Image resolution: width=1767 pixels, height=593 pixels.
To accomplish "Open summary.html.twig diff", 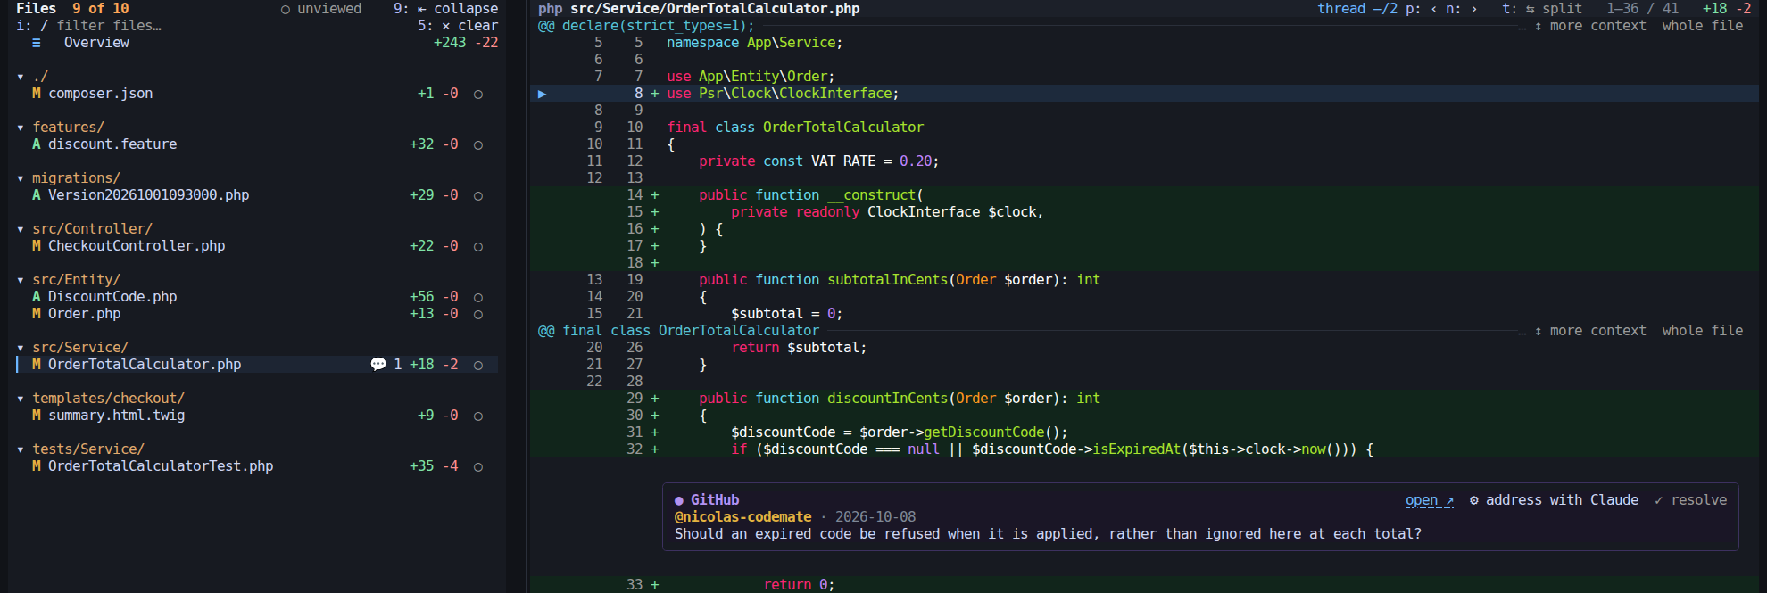I will coord(117,416).
